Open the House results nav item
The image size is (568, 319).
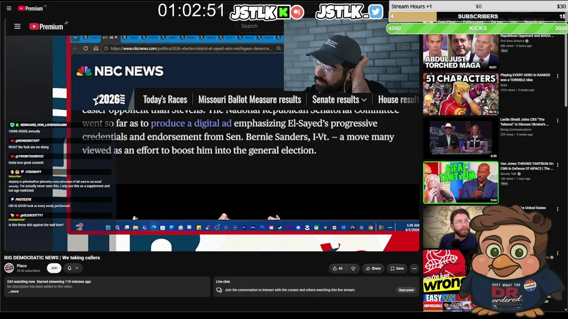398,100
